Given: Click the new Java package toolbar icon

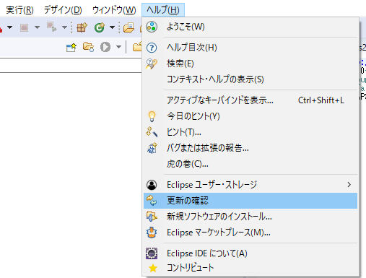Looking at the screenshot, I should point(82,27).
